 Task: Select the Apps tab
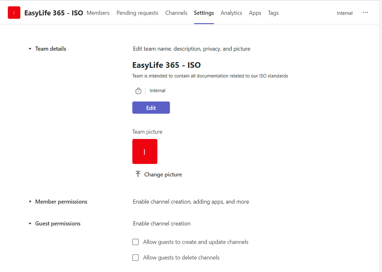pos(255,13)
